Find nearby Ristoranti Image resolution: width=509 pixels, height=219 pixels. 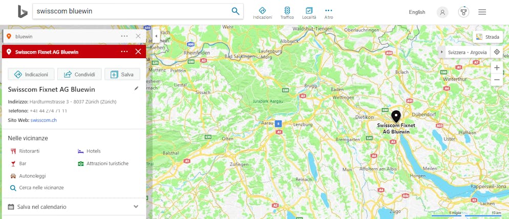tap(25, 151)
